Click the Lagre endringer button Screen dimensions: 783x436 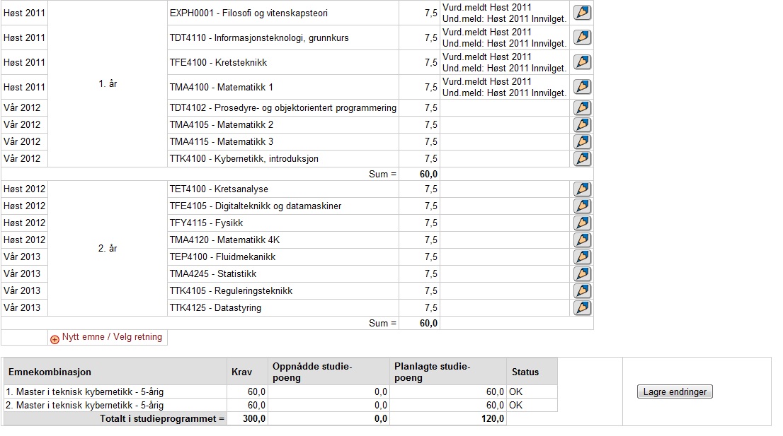675,391
